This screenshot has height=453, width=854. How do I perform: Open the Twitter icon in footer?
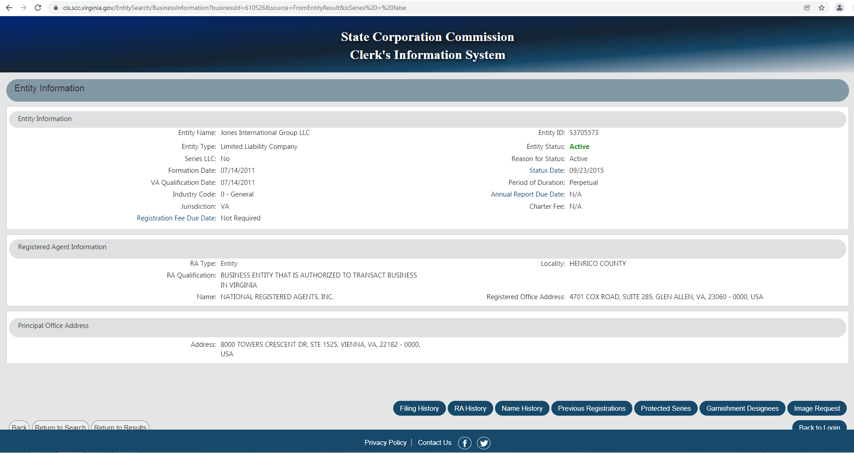click(483, 443)
